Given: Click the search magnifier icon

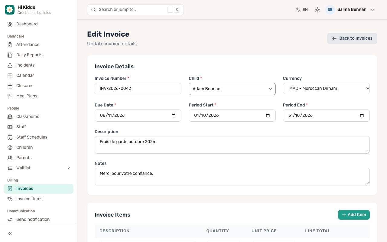Looking at the screenshot, I should tap(93, 10).
